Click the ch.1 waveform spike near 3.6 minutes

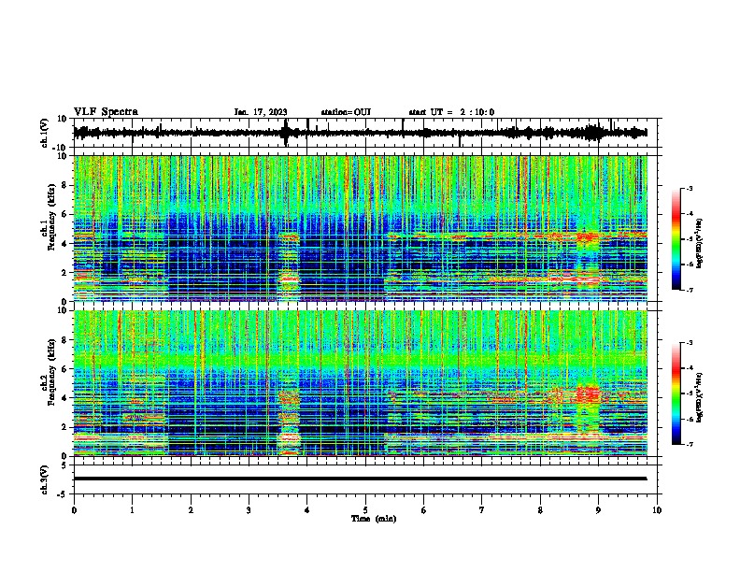point(285,133)
